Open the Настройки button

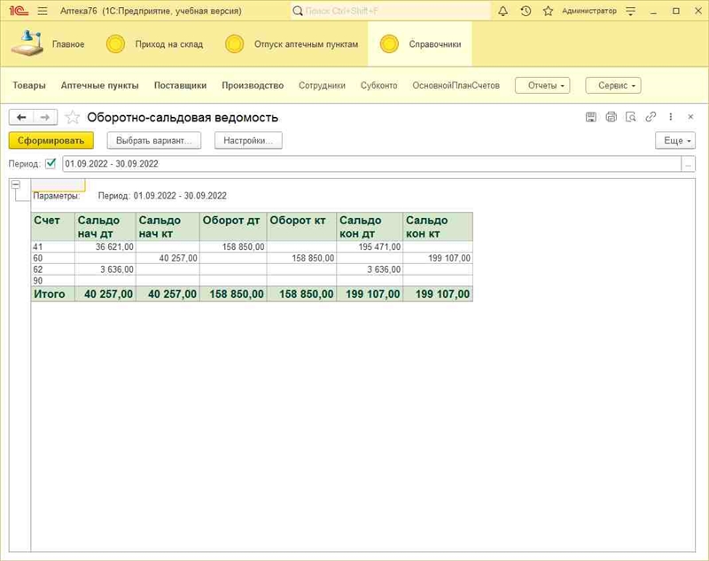pyautogui.click(x=248, y=141)
